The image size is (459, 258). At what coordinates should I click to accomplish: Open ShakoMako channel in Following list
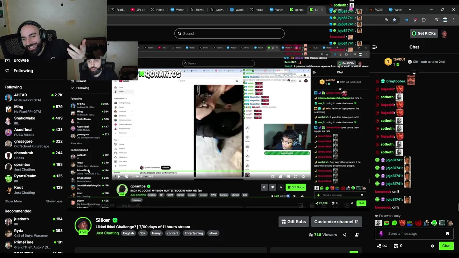[x=33, y=120]
